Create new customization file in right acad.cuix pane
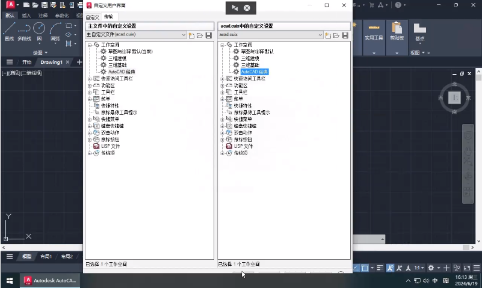Image resolution: width=482 pixels, height=288 pixels. [x=328, y=35]
